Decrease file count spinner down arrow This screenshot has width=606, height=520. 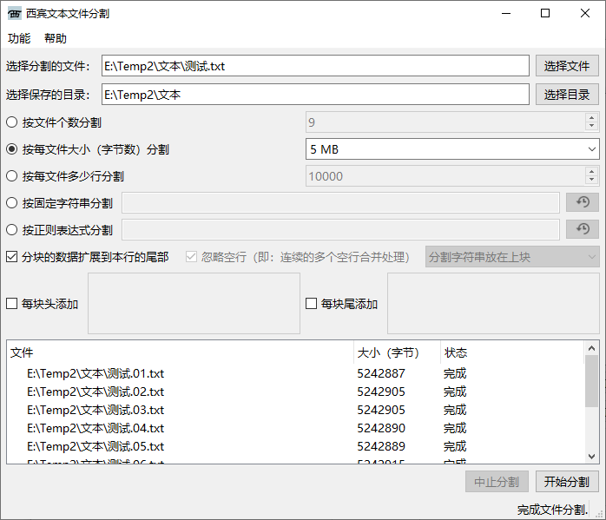click(x=591, y=127)
